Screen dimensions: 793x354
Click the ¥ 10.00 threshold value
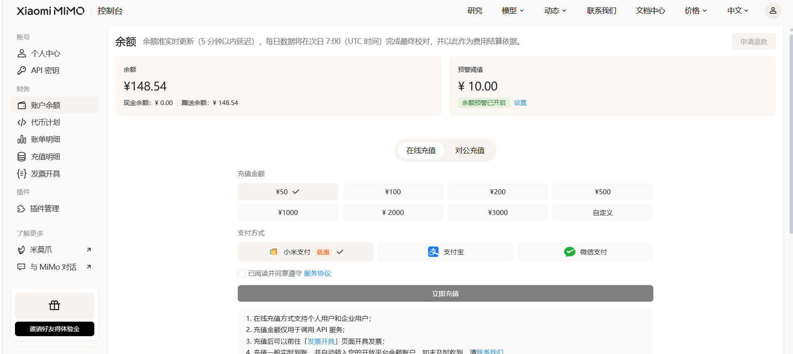click(x=478, y=86)
